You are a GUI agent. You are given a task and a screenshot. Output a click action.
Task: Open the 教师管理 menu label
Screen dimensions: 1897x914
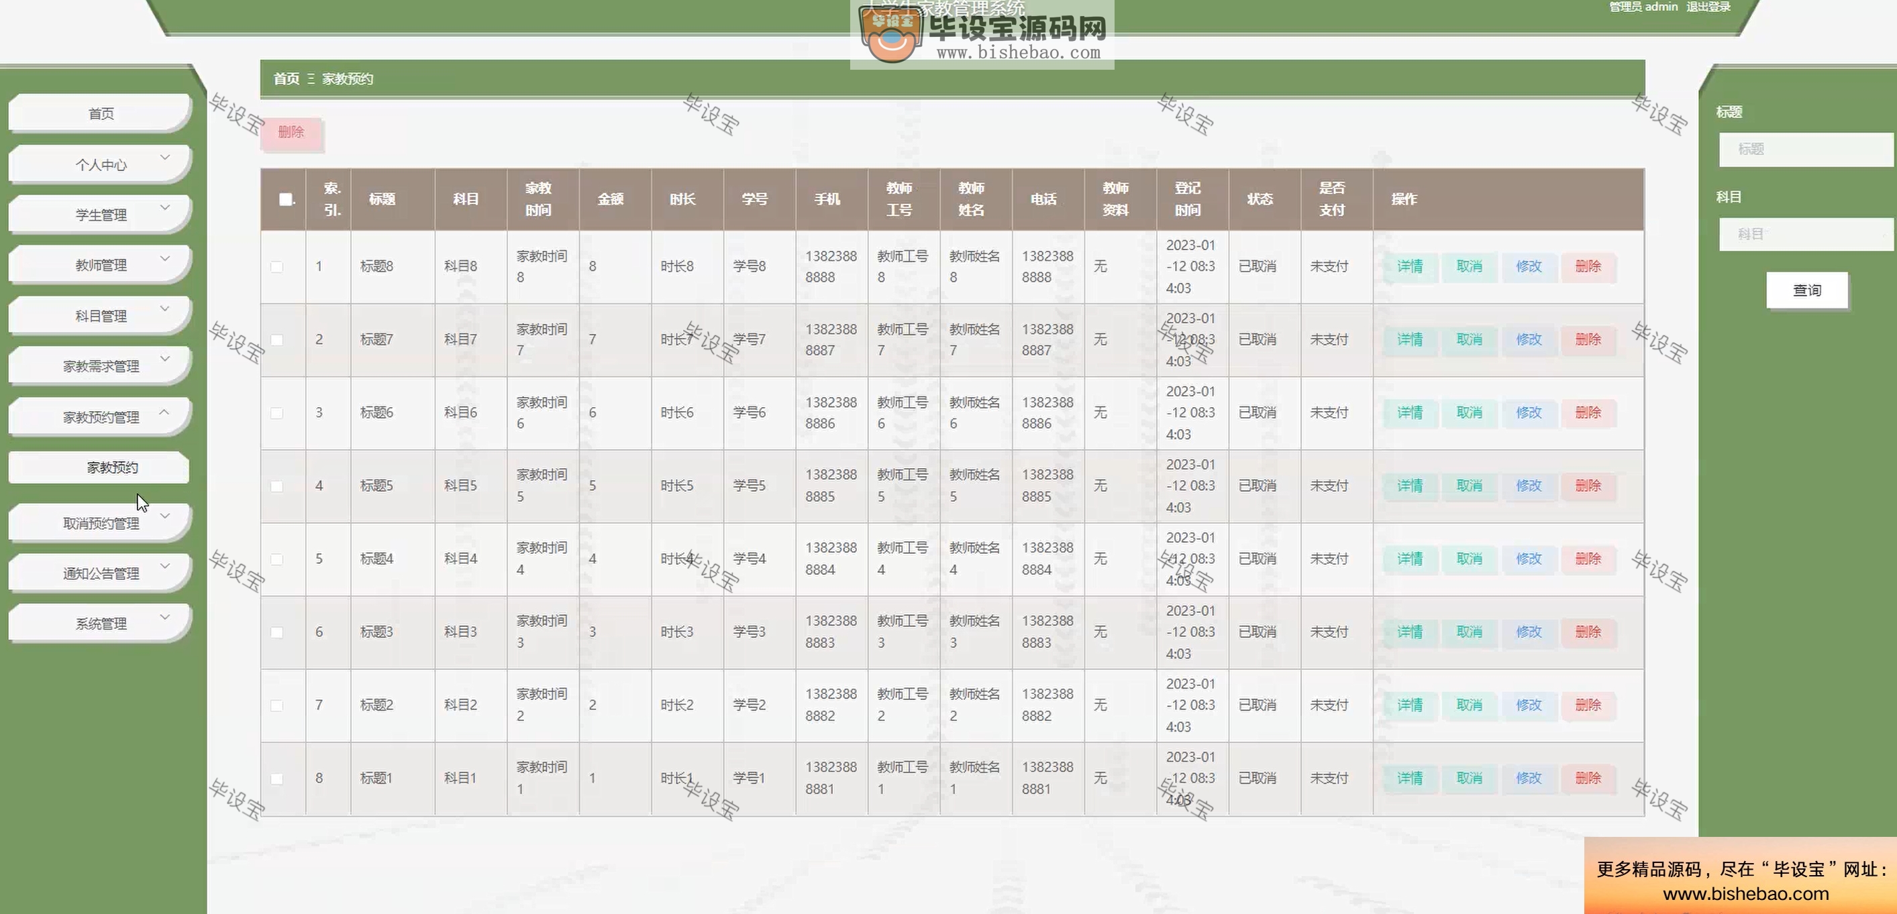[x=101, y=265]
